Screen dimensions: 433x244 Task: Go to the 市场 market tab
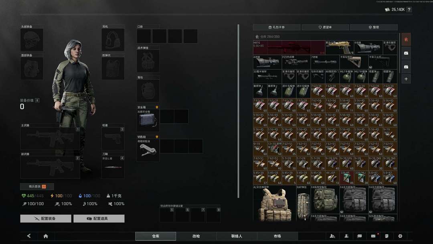pyautogui.click(x=277, y=236)
